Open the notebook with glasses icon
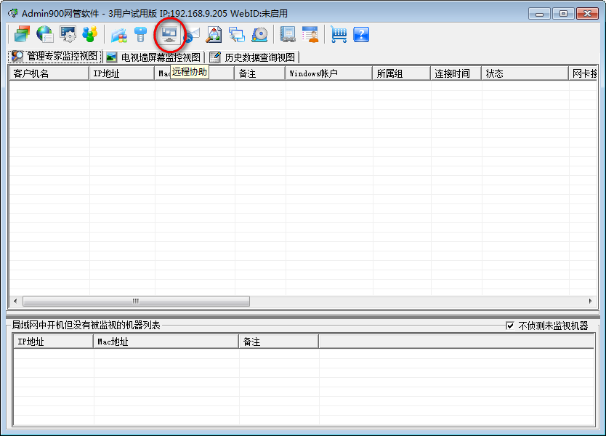 click(288, 34)
